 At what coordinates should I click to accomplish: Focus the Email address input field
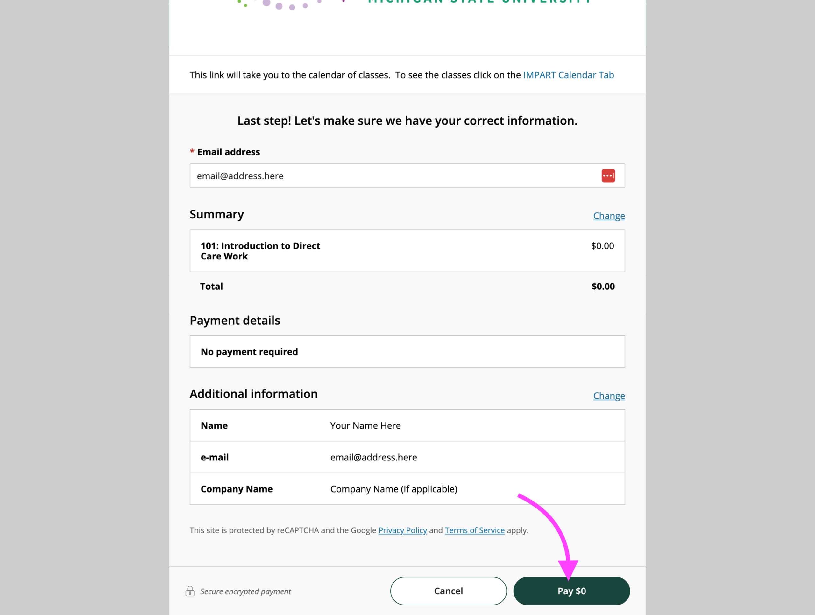(x=407, y=176)
